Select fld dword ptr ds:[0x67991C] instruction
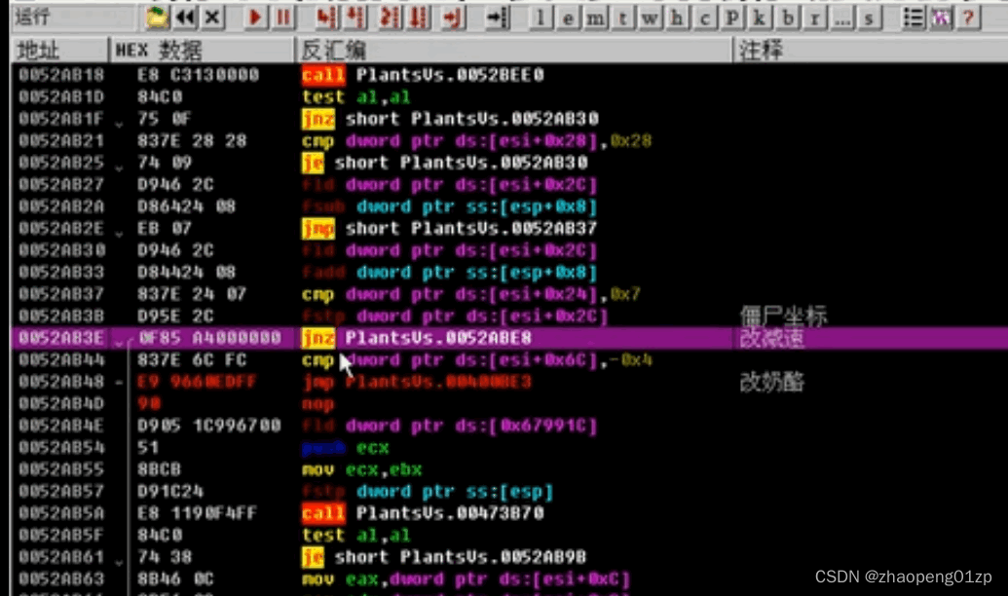This screenshot has width=1008, height=596. (x=449, y=425)
